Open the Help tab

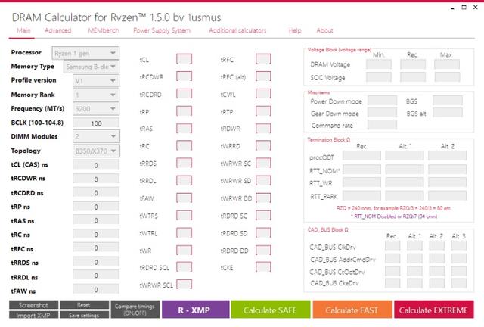click(295, 30)
